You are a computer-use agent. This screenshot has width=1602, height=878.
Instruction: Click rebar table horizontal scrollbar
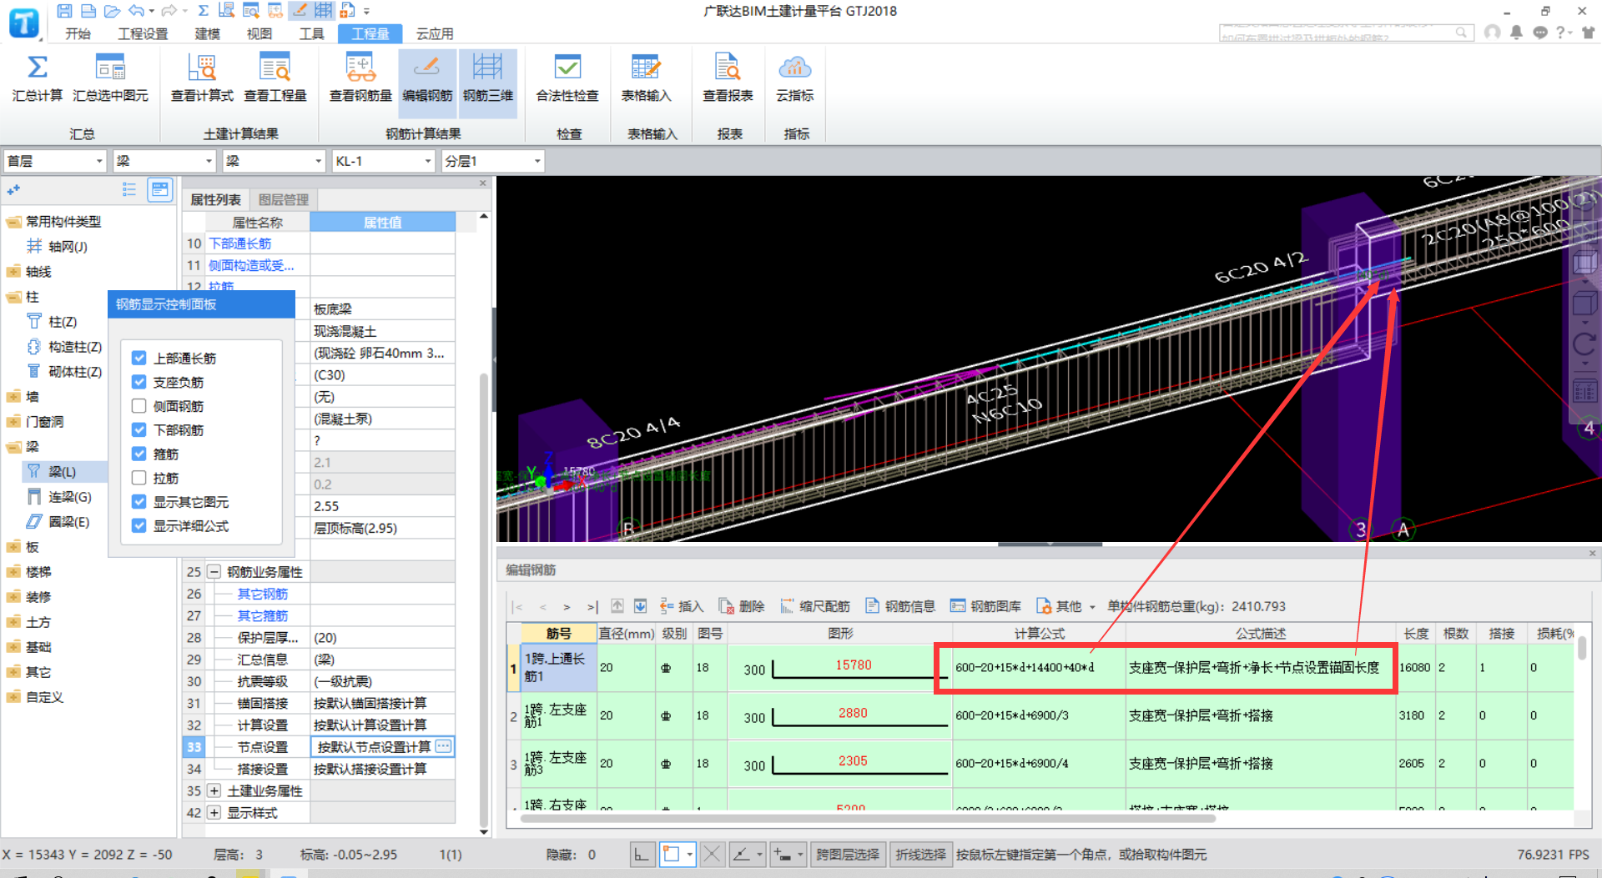(868, 819)
